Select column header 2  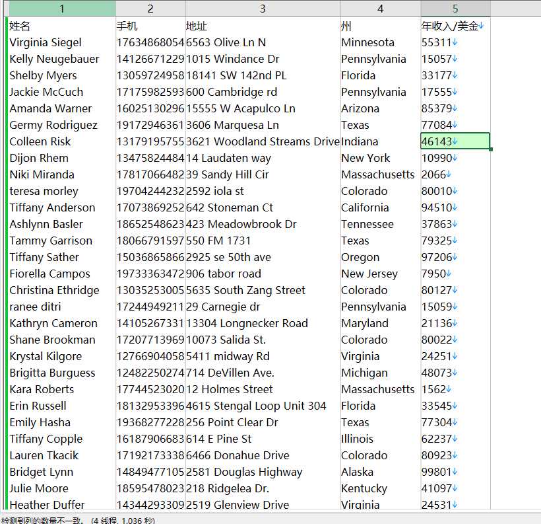[x=150, y=9]
